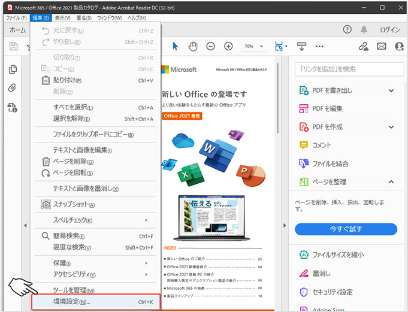This screenshot has width=408, height=312.
Task: Choose 環境設定 from the edit menu
Action: point(95,302)
